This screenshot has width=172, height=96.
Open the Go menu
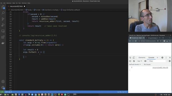(17, 3)
